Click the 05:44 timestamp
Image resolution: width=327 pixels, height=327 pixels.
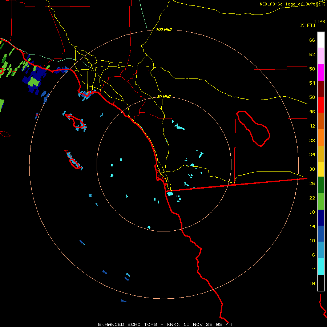pos(224,324)
